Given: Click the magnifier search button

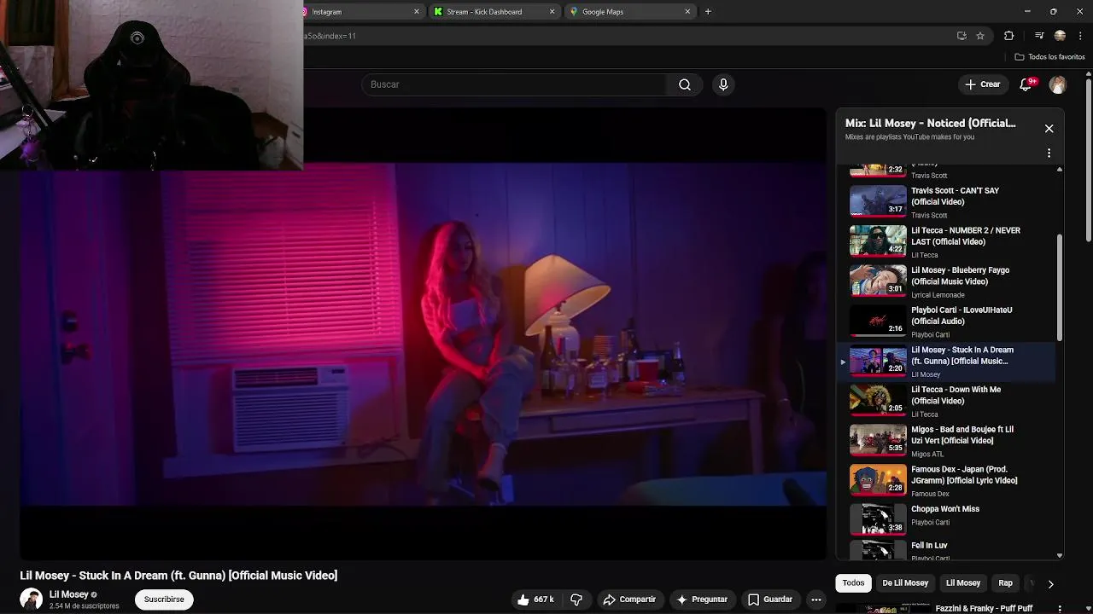Looking at the screenshot, I should coord(685,84).
